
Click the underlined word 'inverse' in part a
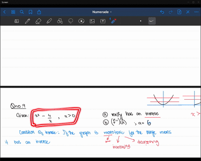(152, 114)
